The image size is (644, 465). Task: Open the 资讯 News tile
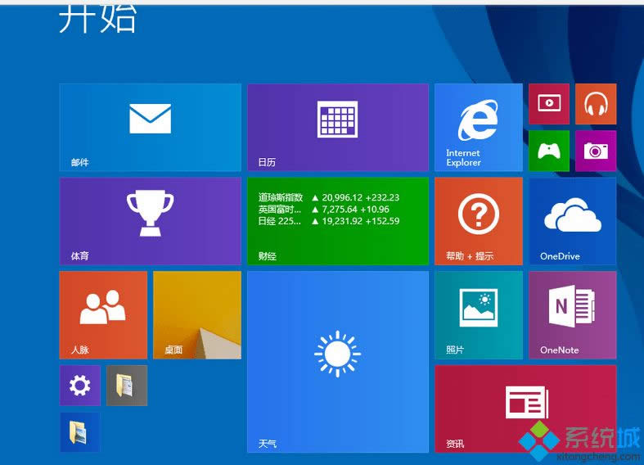pyautogui.click(x=525, y=409)
